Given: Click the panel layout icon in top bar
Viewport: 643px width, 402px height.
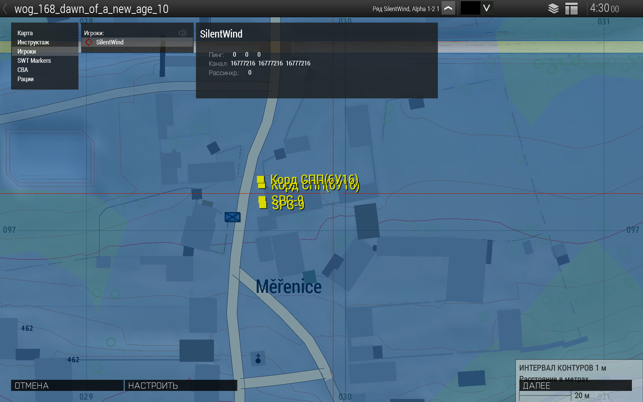Looking at the screenshot, I should click(x=571, y=8).
